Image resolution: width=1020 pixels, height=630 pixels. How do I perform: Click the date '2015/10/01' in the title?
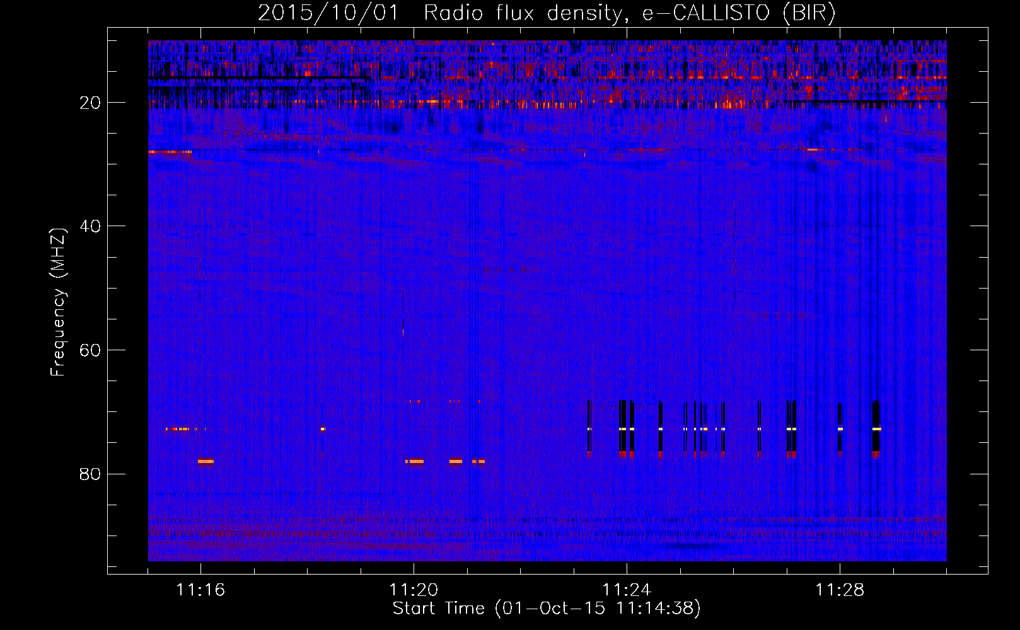tap(328, 13)
